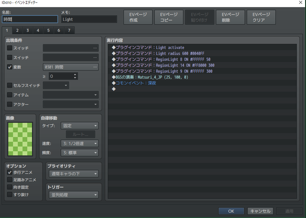Image resolution: width=306 pixels, height=218 pixels.
Task: Click the EVページコピー button
Action: coord(169,17)
